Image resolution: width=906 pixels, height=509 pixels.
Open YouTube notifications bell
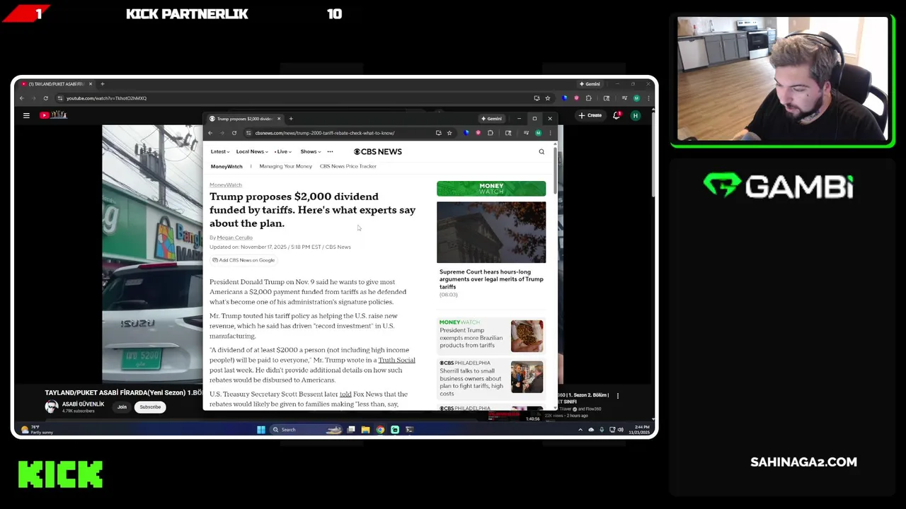coord(617,115)
